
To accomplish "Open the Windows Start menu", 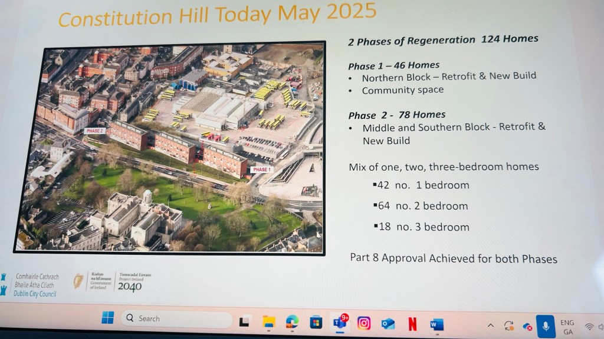I will [108, 318].
